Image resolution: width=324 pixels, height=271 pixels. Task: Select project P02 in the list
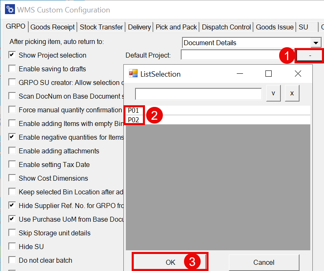point(218,120)
